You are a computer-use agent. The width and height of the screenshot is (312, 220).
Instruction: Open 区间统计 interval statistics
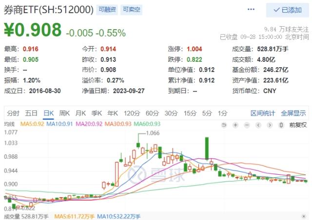(263, 113)
